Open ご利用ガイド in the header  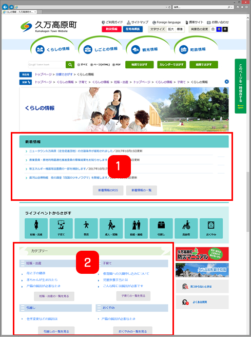point(112,22)
